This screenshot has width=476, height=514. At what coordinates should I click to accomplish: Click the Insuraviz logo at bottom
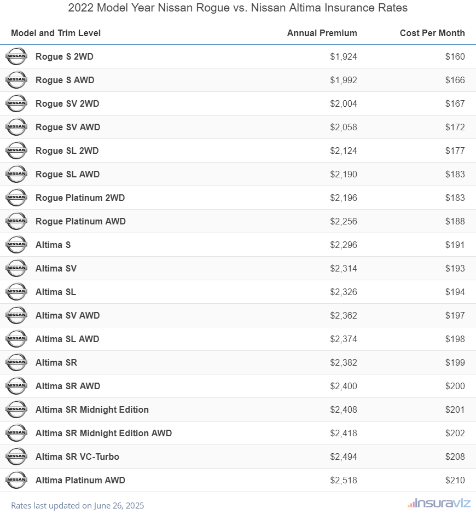439,503
